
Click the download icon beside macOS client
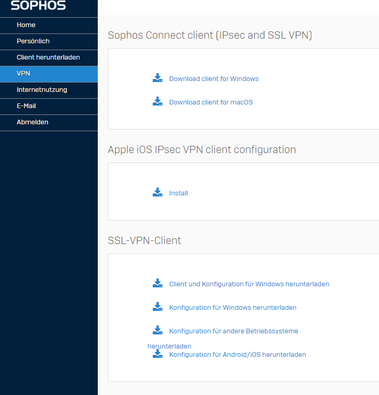[x=157, y=102]
